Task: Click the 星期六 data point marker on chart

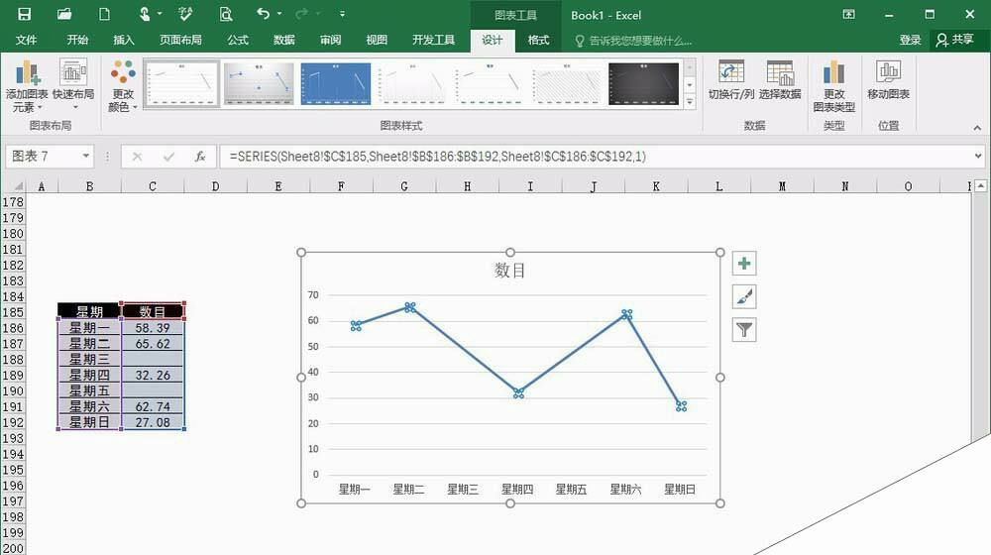Action: [626, 314]
